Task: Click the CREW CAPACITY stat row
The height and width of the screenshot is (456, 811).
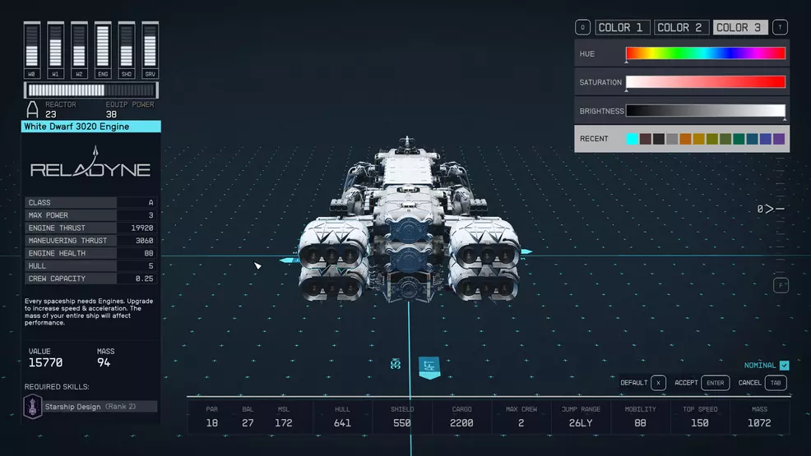Action: tap(91, 279)
